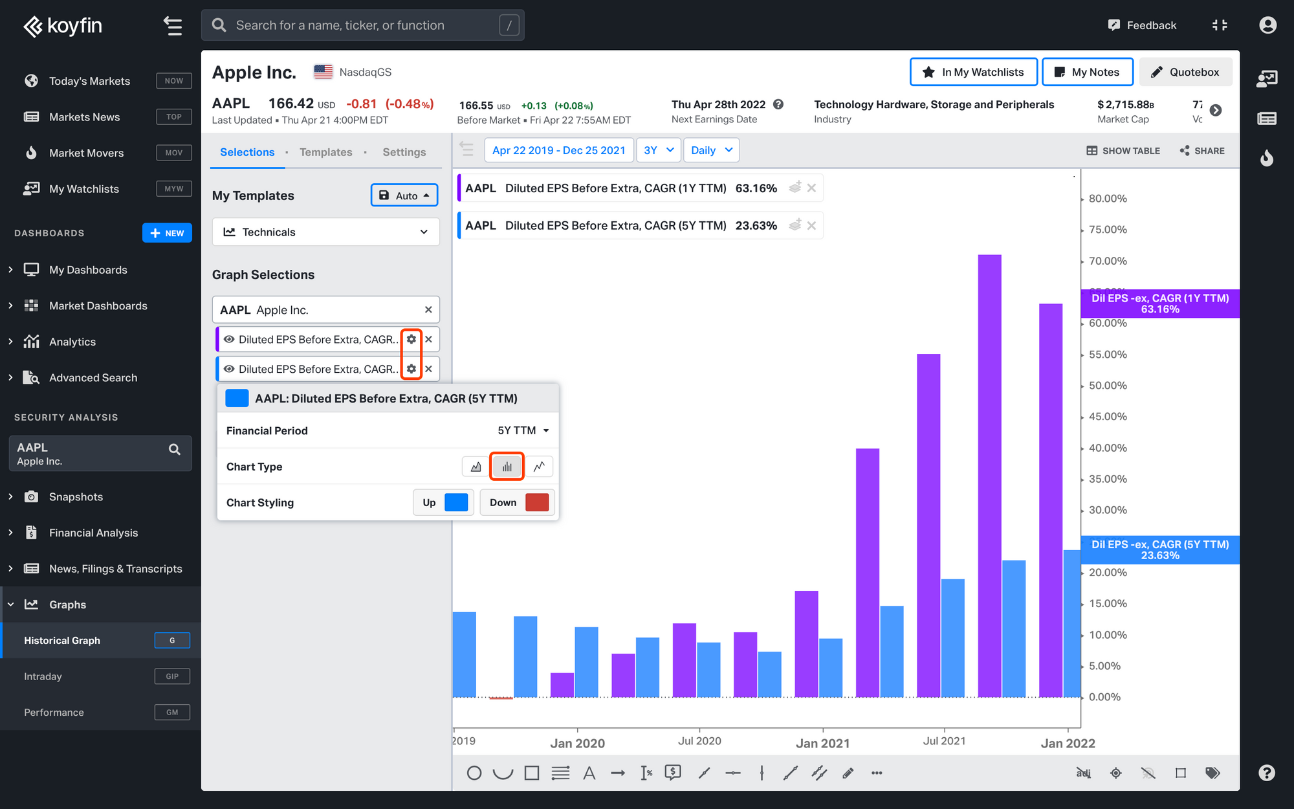Toggle visibility of first Diluted EPS series

[x=228, y=339]
